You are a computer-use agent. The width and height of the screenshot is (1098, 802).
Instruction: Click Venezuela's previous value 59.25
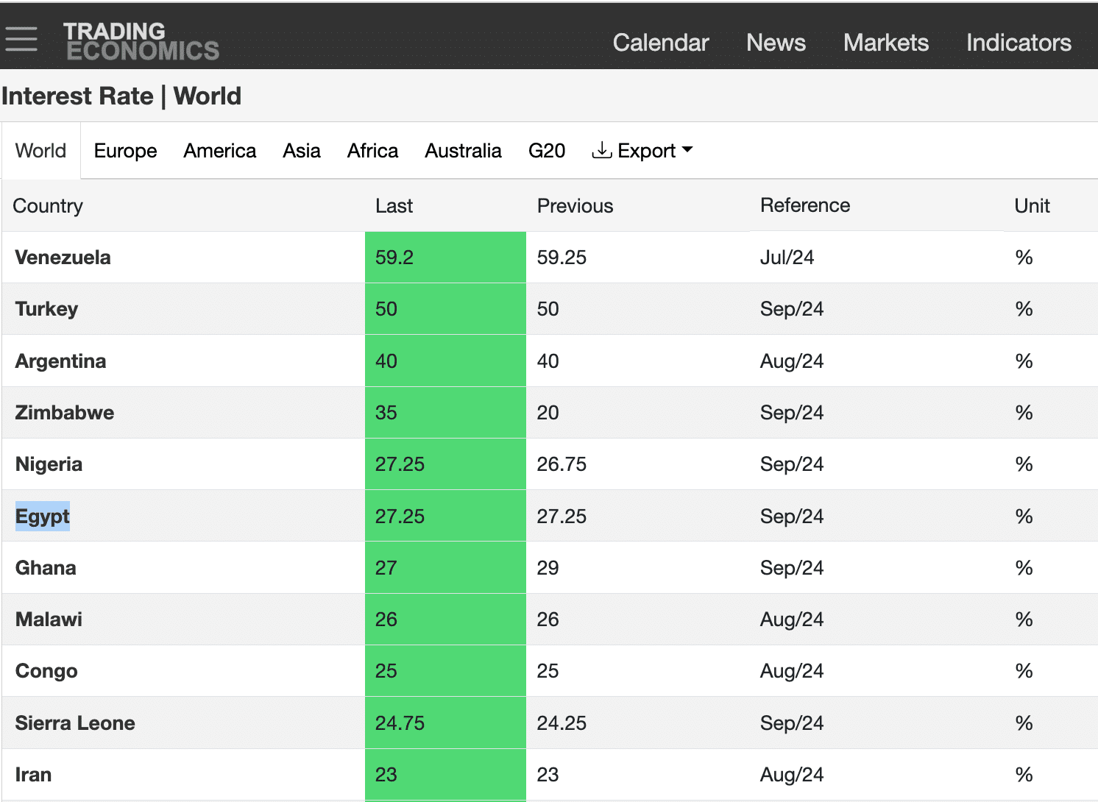[x=562, y=258]
